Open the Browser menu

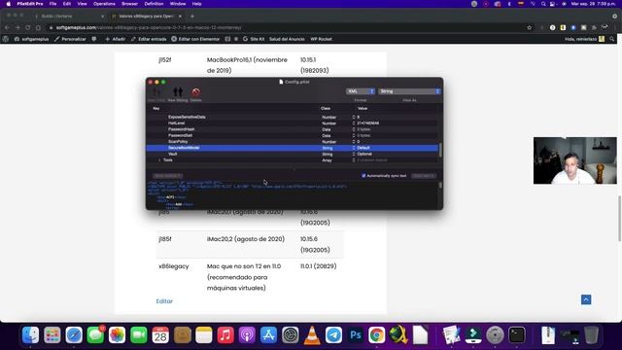[129, 4]
